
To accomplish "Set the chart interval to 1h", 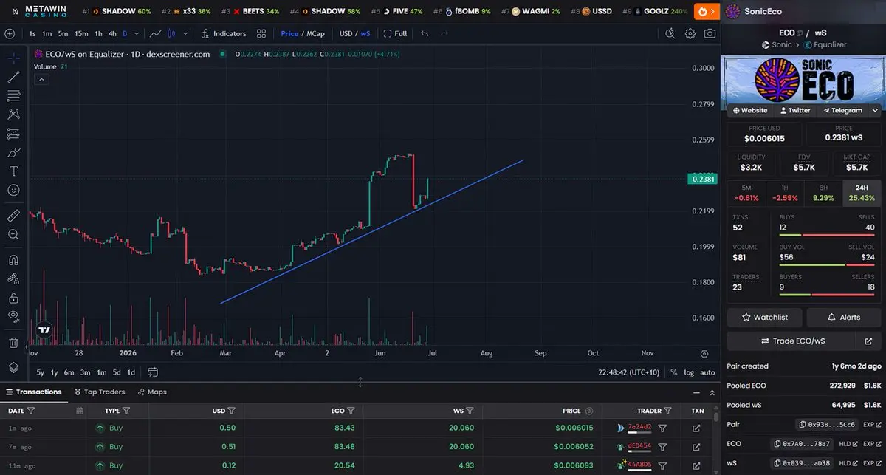I will click(x=98, y=33).
